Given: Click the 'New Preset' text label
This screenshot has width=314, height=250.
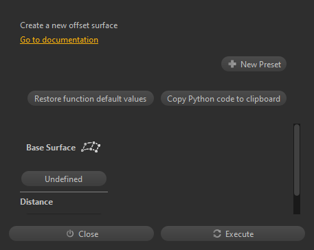Looking at the screenshot, I should pyautogui.click(x=260, y=65).
